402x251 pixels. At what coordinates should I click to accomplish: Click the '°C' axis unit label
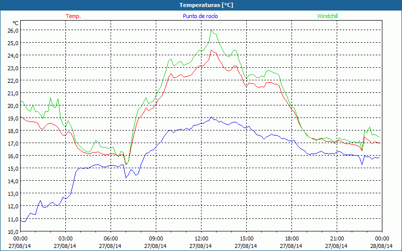pyautogui.click(x=16, y=23)
